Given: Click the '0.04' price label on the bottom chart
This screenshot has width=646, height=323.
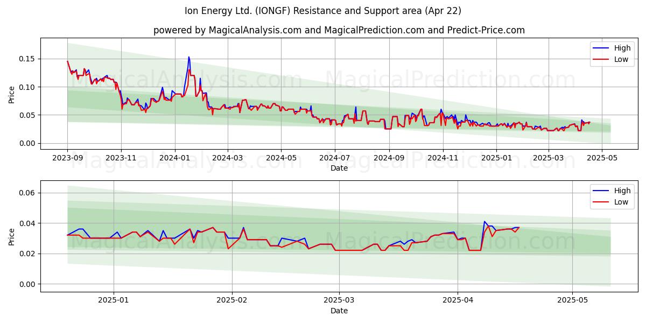Looking at the screenshot, I should 27,223.
